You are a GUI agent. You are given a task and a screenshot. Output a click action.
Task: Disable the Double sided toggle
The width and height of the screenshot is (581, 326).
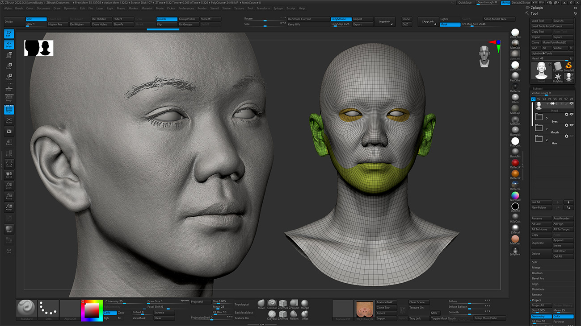(x=167, y=19)
